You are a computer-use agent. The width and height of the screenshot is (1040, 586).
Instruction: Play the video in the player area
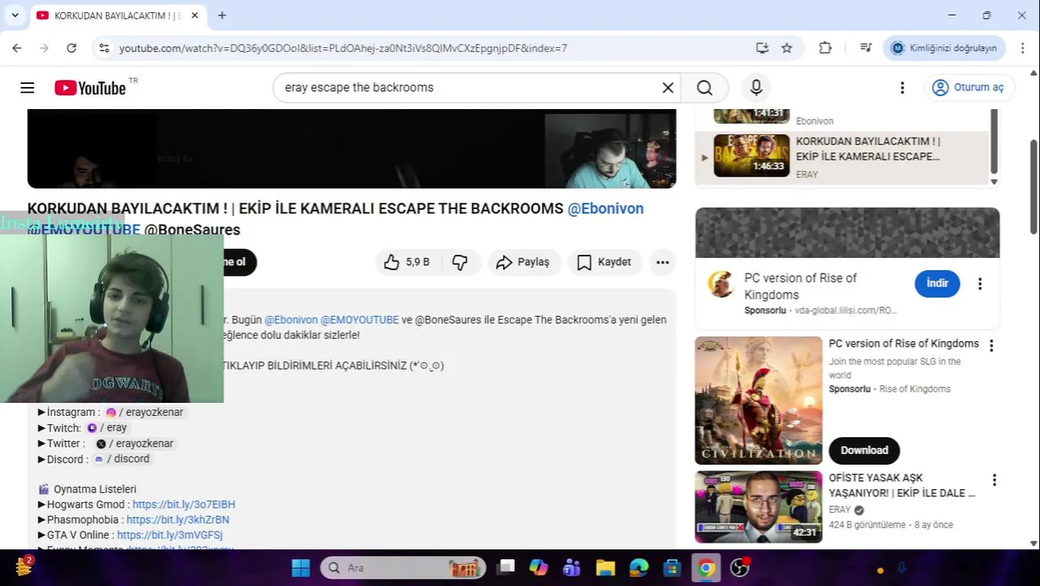click(352, 149)
